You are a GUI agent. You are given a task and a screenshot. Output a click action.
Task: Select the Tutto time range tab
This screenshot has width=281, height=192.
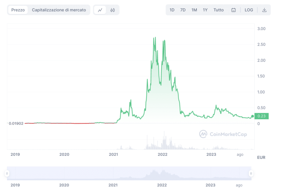click(218, 10)
